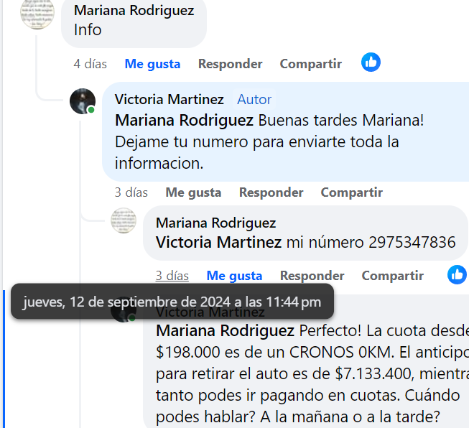
Task: Click Compartir under the Info comment
Action: [x=311, y=64]
